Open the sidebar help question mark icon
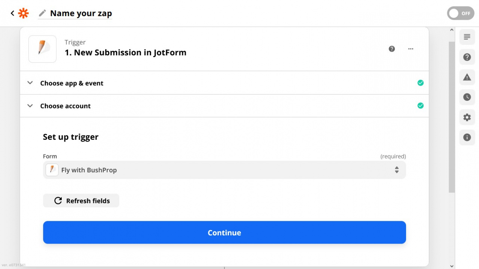Image resolution: width=479 pixels, height=269 pixels. click(x=467, y=57)
